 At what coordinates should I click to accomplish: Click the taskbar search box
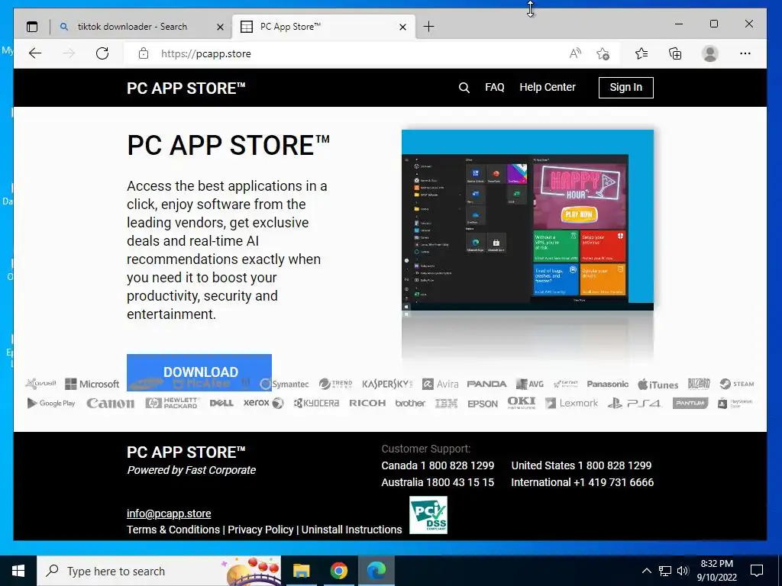point(159,571)
